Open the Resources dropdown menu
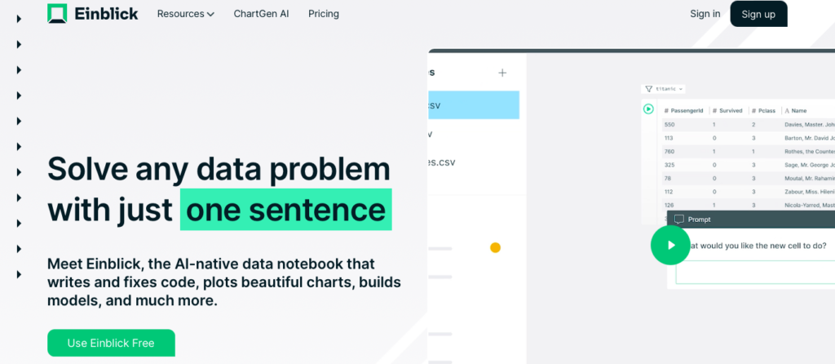 tap(185, 14)
